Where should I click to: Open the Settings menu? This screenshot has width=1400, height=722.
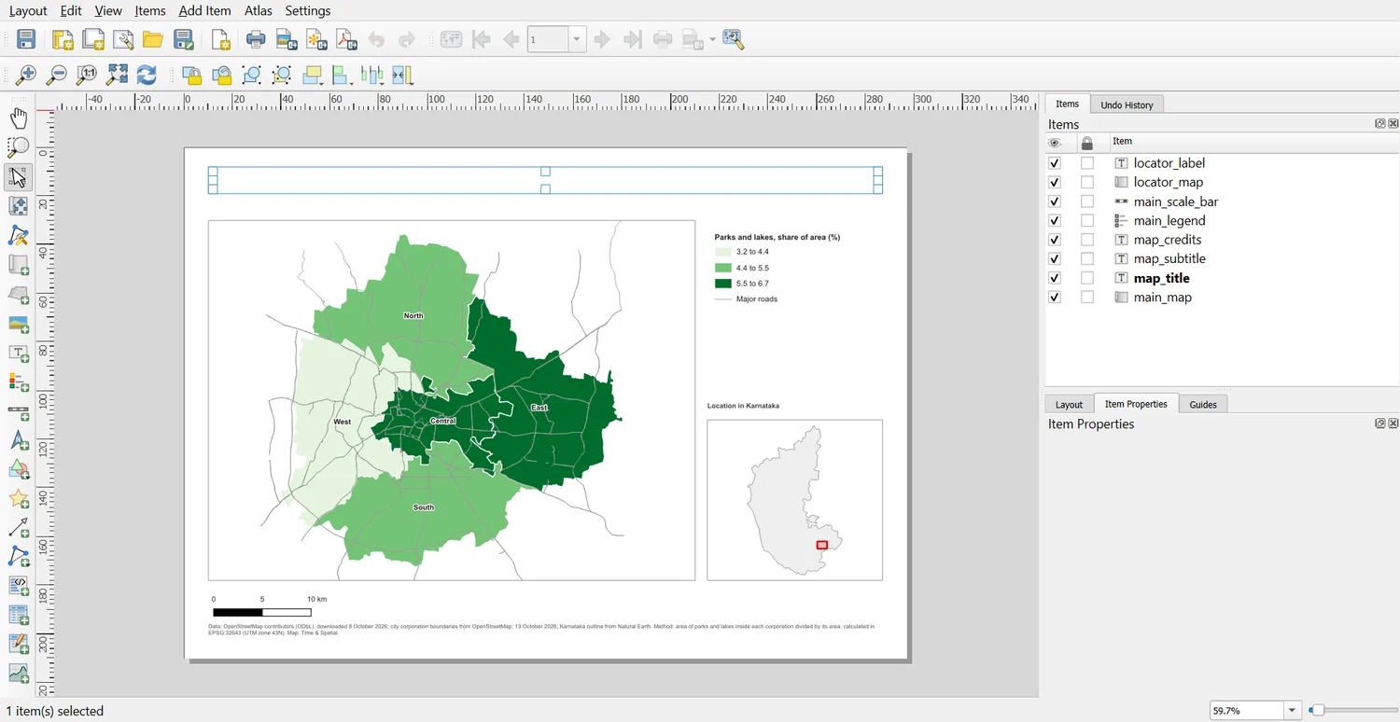[x=308, y=11]
